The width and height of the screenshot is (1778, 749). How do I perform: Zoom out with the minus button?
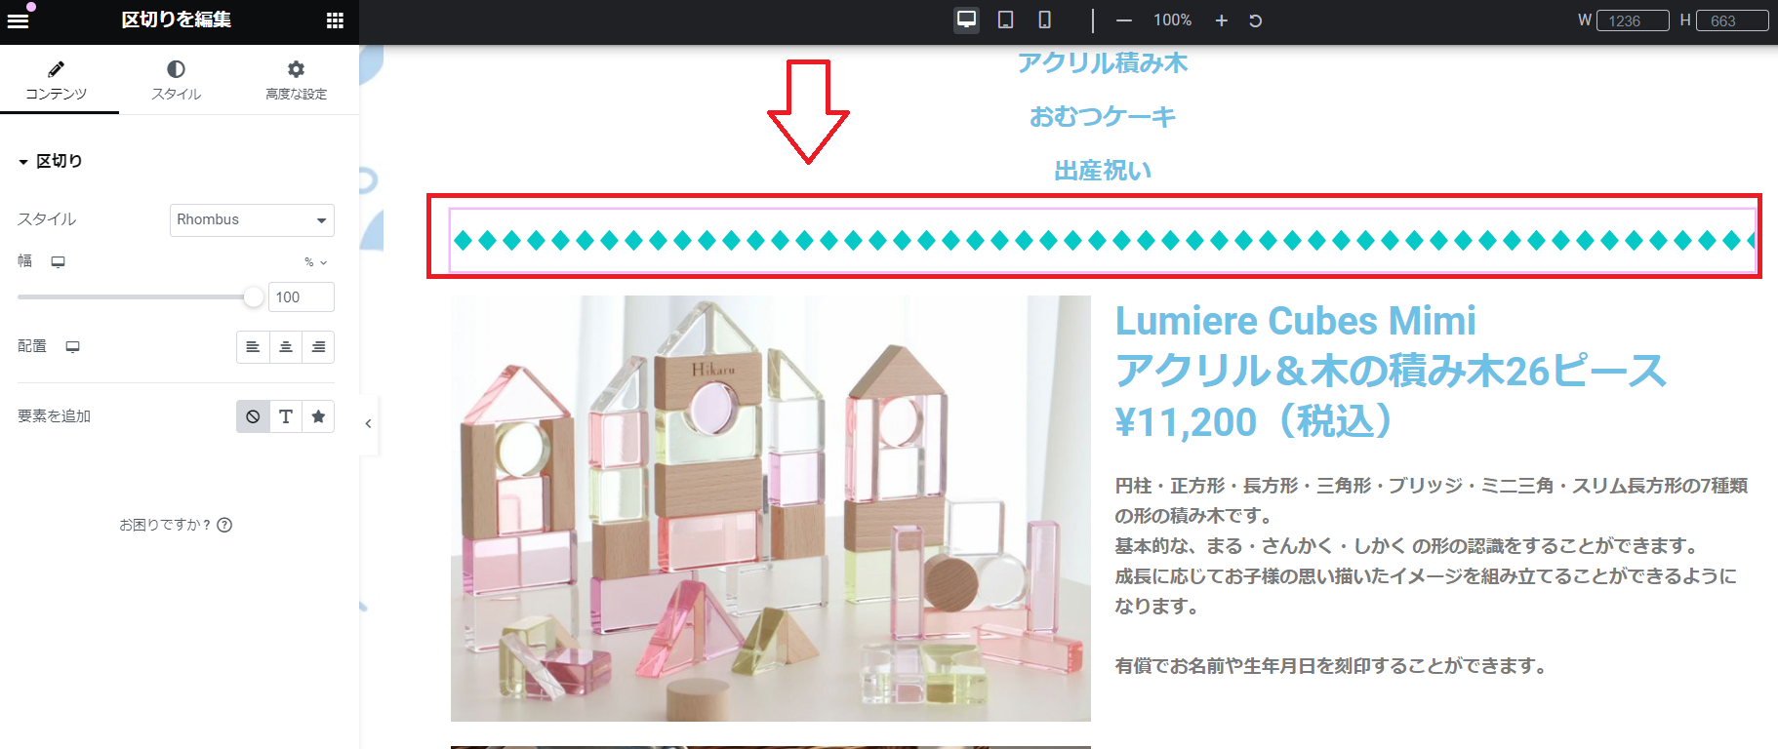[x=1124, y=20]
